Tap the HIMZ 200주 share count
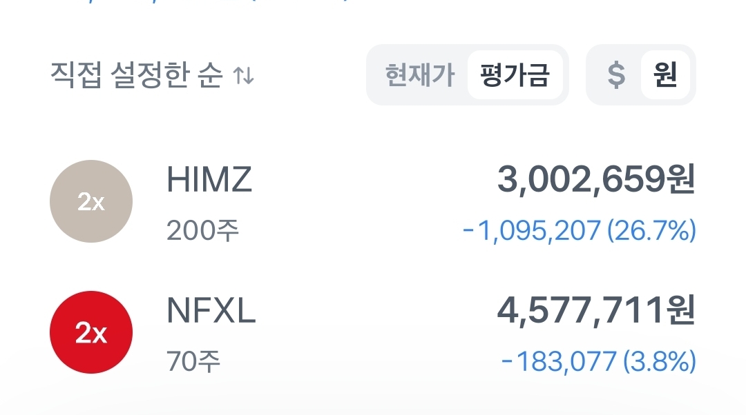The image size is (746, 415). click(202, 230)
